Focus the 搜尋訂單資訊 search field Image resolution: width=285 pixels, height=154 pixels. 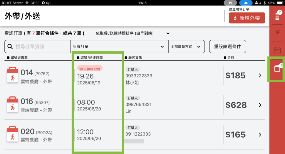click(x=39, y=47)
